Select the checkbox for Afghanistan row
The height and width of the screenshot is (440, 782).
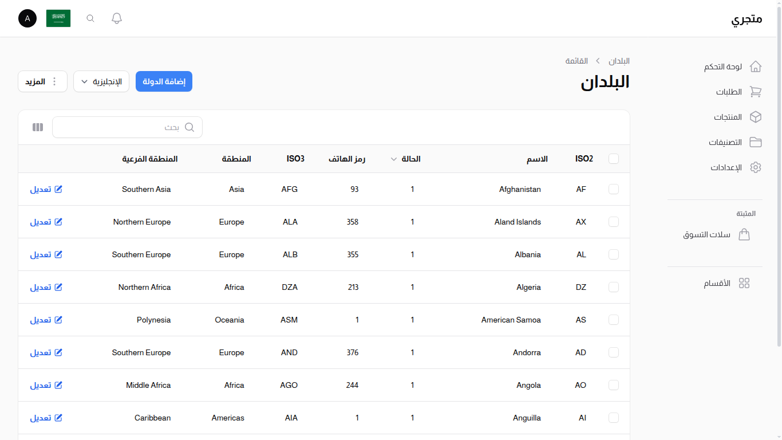click(613, 189)
